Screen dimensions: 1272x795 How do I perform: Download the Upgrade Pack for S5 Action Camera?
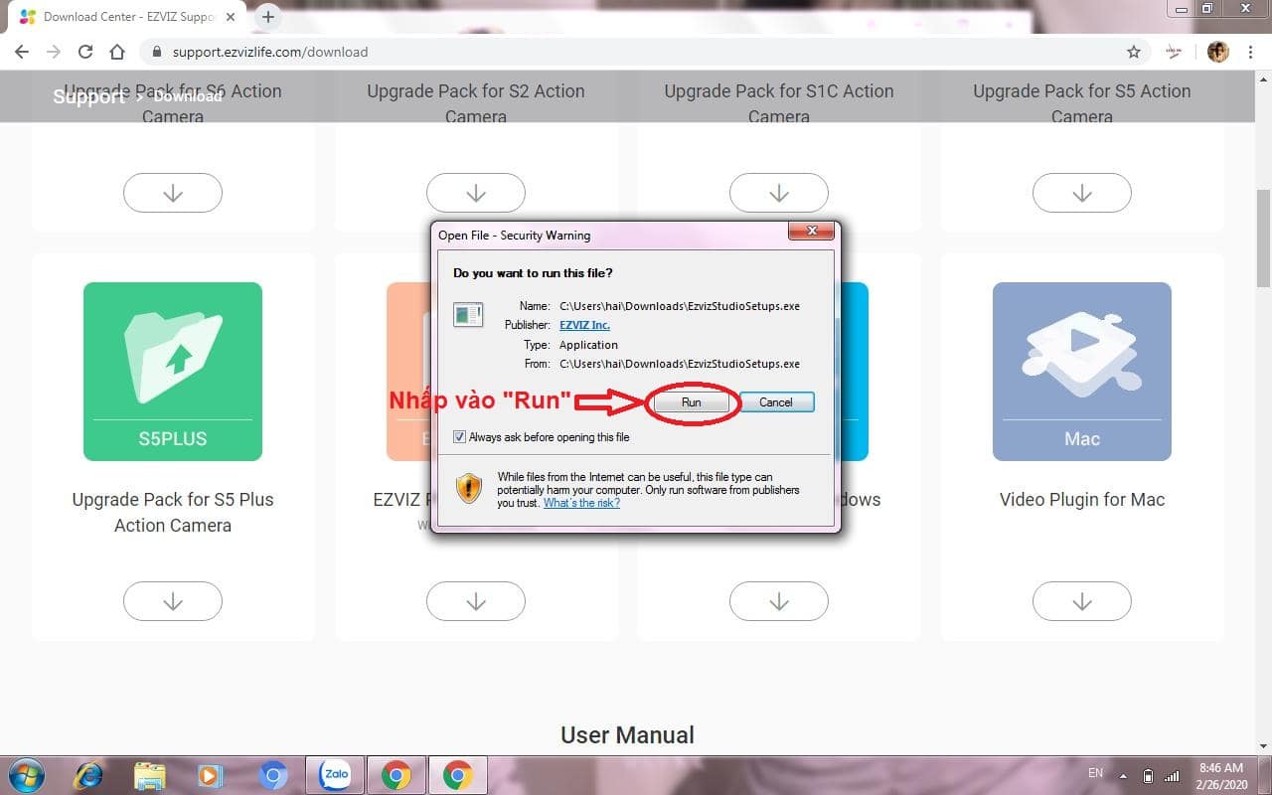[x=1082, y=193]
